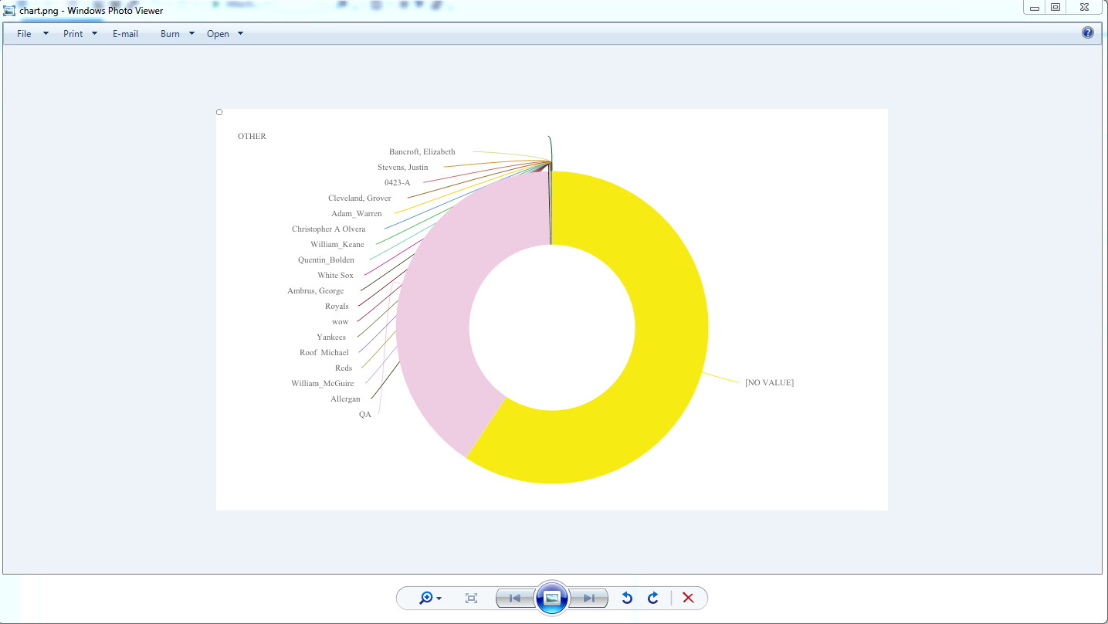This screenshot has width=1108, height=624.
Task: Open the Burn menu
Action: [x=170, y=34]
